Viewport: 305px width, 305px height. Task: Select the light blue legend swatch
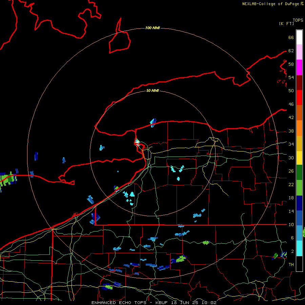[299, 233]
